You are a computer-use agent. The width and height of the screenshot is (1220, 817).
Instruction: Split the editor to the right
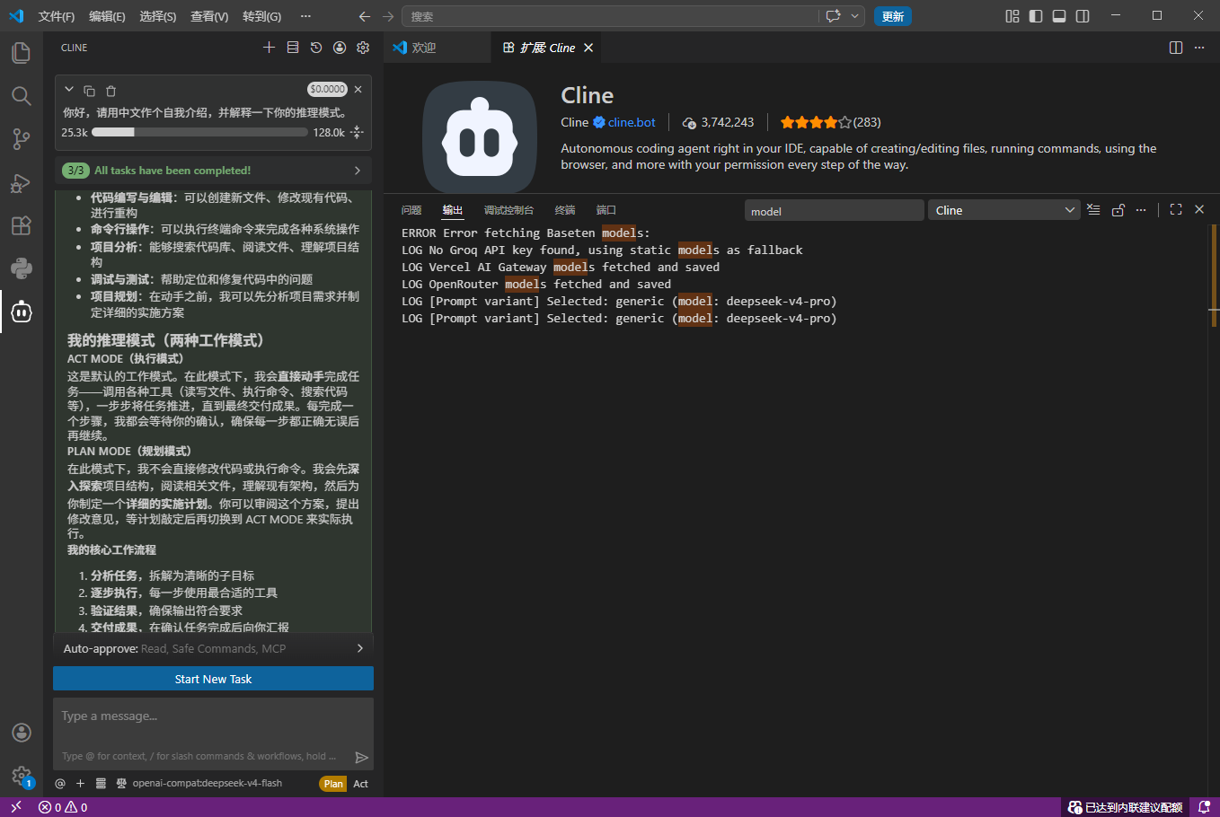(1176, 48)
